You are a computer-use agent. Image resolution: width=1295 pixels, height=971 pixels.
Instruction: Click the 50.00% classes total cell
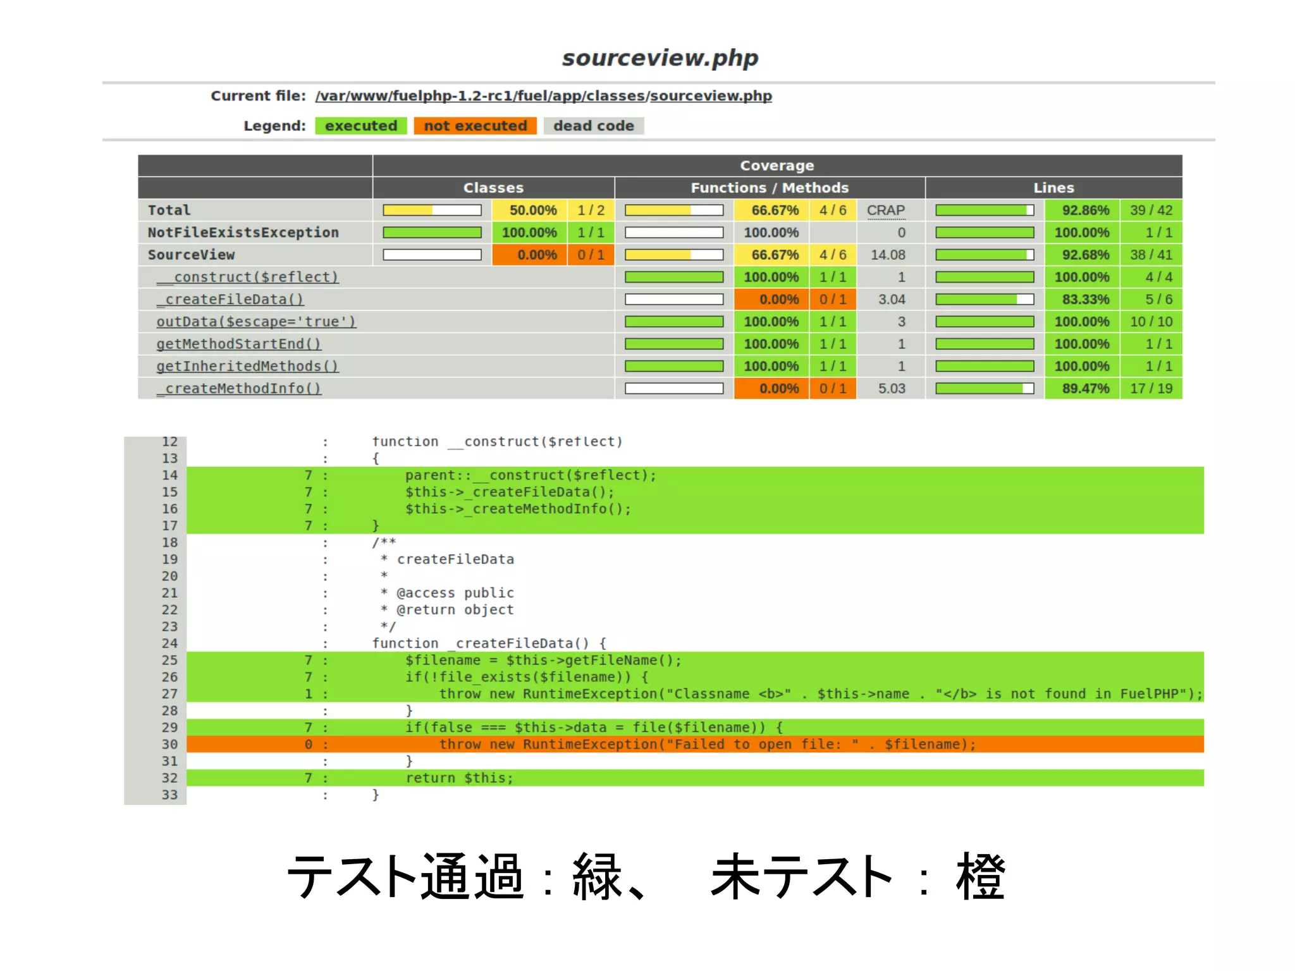pos(530,211)
